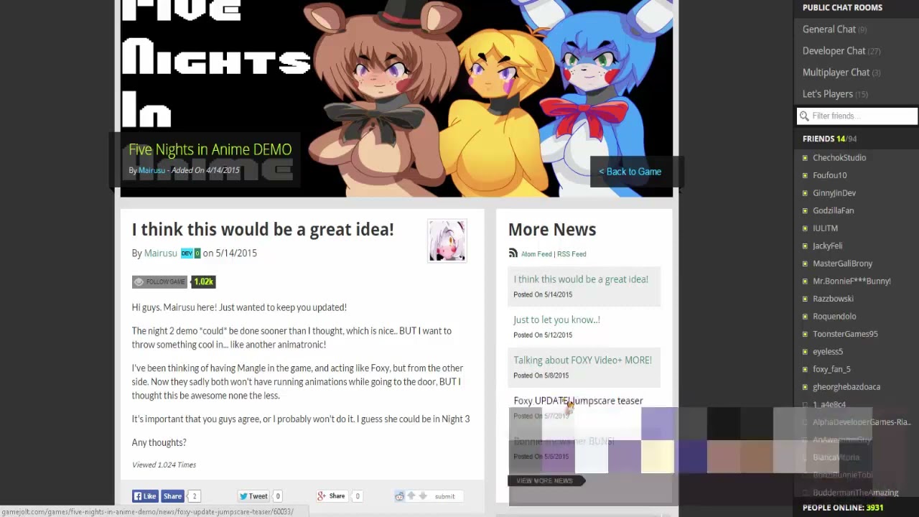The image size is (919, 517).
Task: Open chat with friend eyeless5
Action: [828, 351]
